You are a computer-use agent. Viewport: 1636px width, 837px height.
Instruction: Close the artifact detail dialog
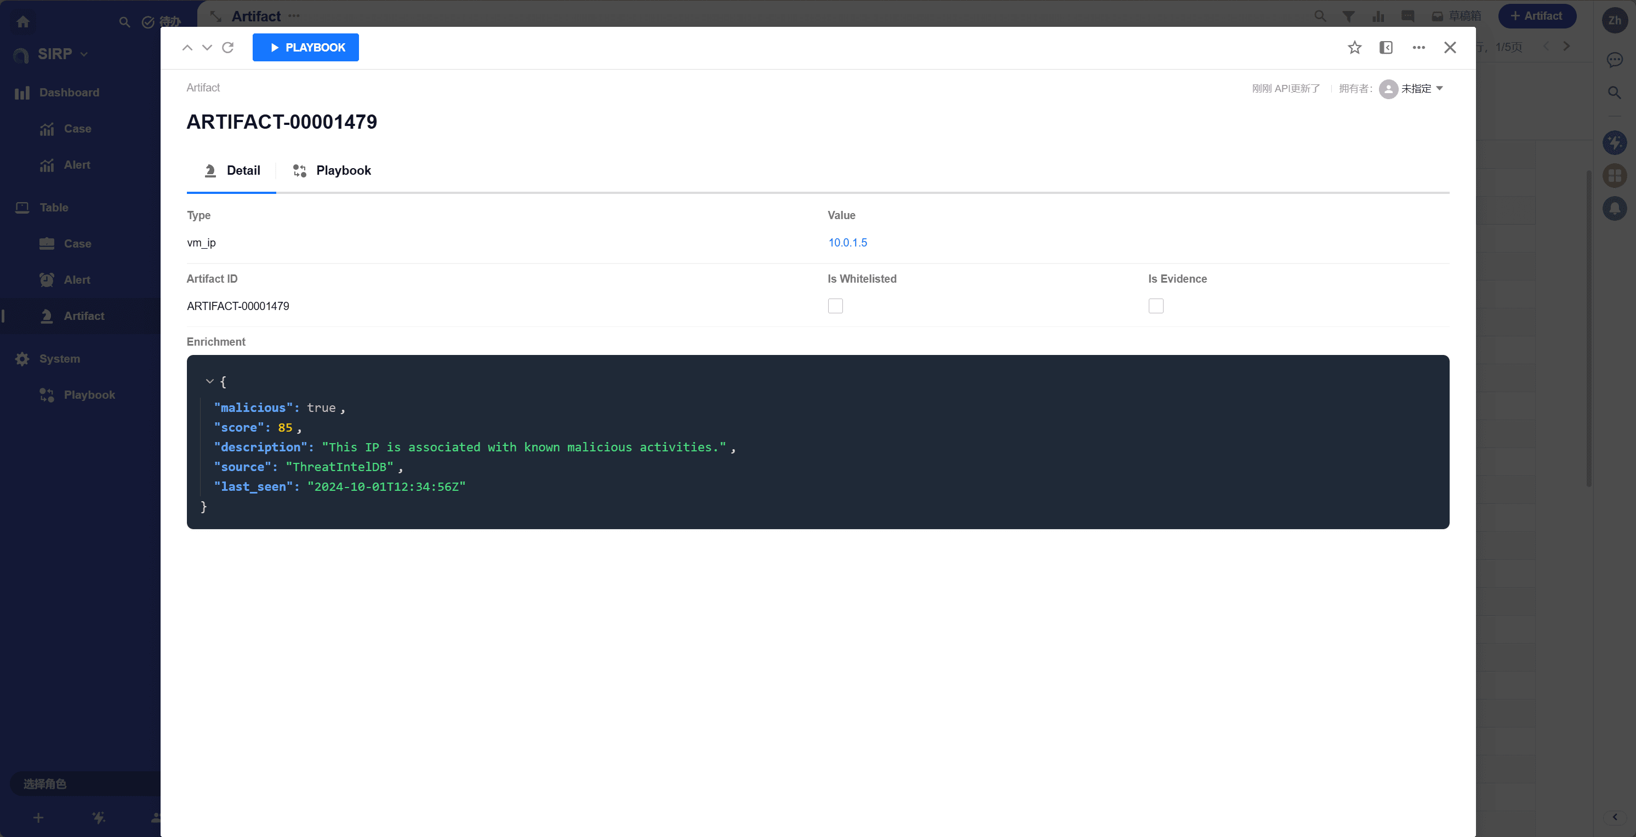coord(1449,48)
